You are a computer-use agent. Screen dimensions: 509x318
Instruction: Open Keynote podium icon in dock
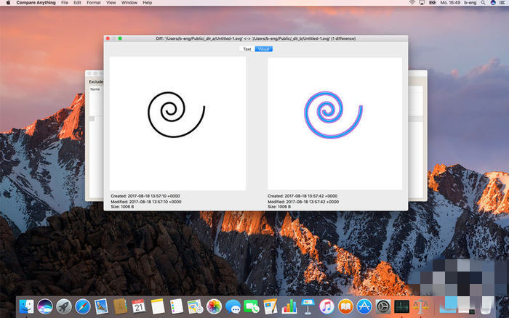pos(308,306)
